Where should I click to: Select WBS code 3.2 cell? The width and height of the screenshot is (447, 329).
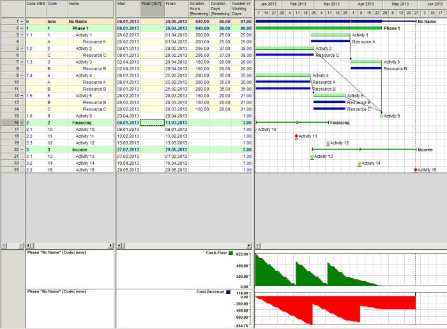pyautogui.click(x=36, y=163)
